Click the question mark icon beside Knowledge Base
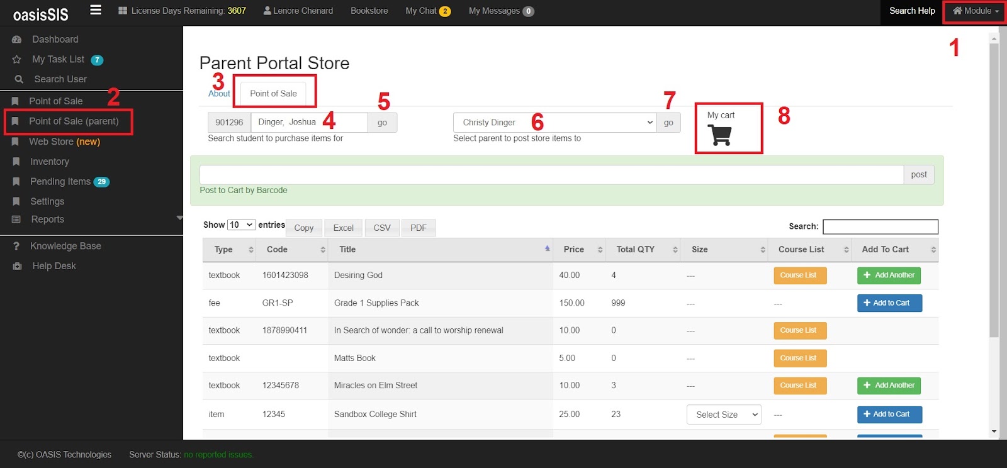This screenshot has height=468, width=1007. click(x=16, y=247)
